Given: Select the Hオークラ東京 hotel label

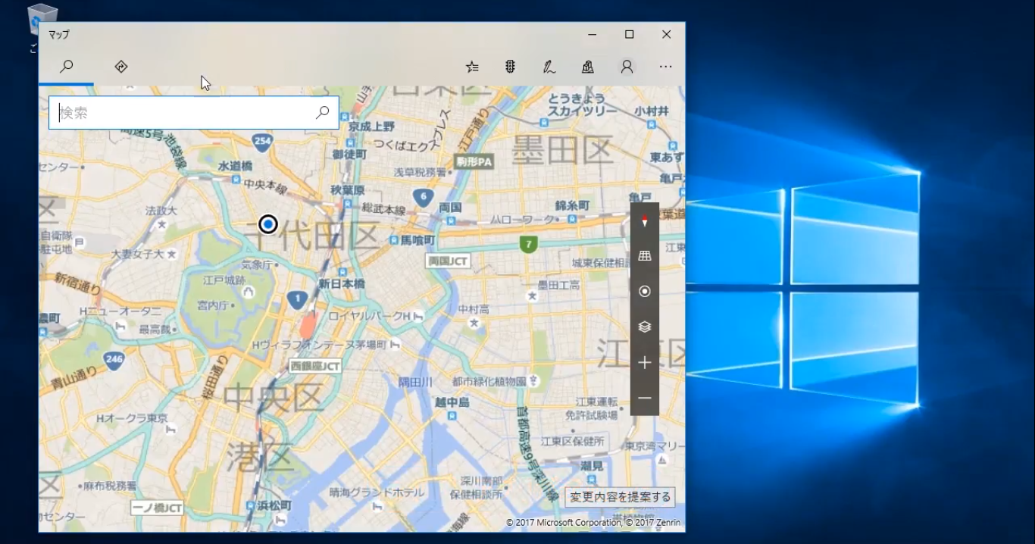Looking at the screenshot, I should tap(133, 418).
